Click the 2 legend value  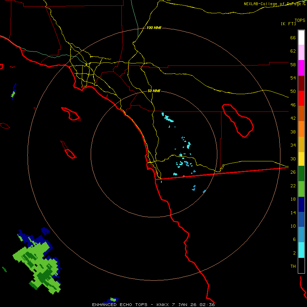(294, 253)
